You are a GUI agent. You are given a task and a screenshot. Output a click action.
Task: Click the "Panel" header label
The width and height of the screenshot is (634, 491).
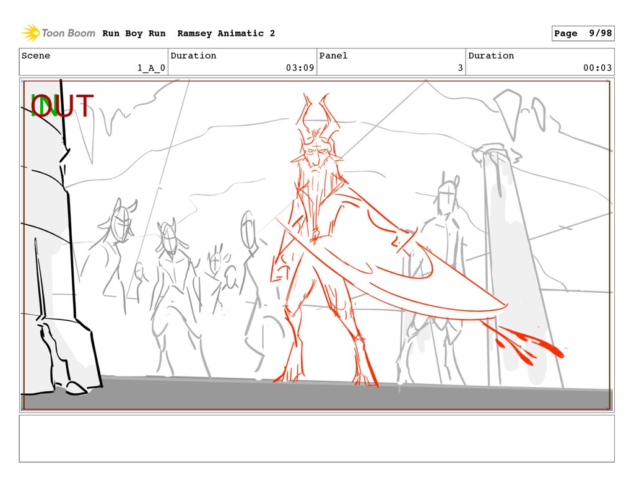pos(333,55)
